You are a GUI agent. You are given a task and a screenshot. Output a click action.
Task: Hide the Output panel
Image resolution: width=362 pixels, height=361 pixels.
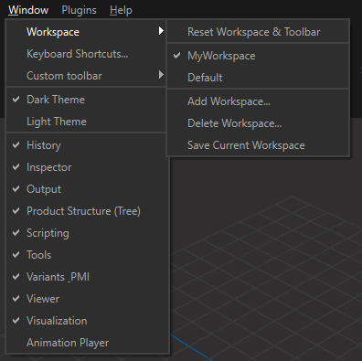[x=88, y=189]
